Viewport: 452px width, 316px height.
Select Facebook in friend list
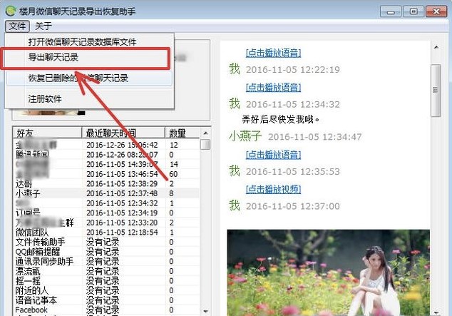coord(31,310)
